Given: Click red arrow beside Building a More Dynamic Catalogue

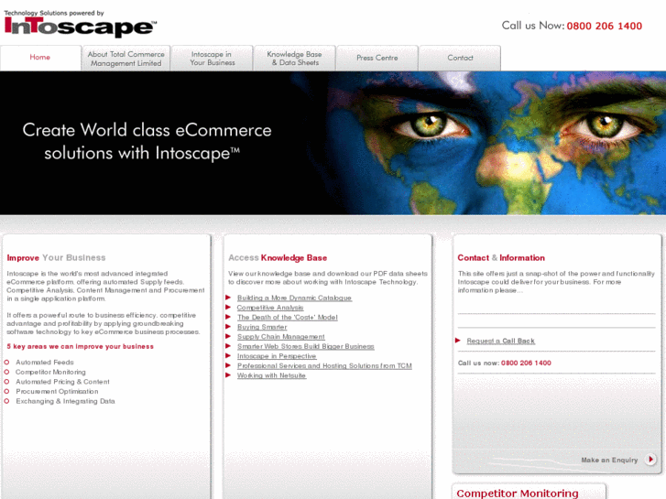Looking at the screenshot, I should coord(228,298).
